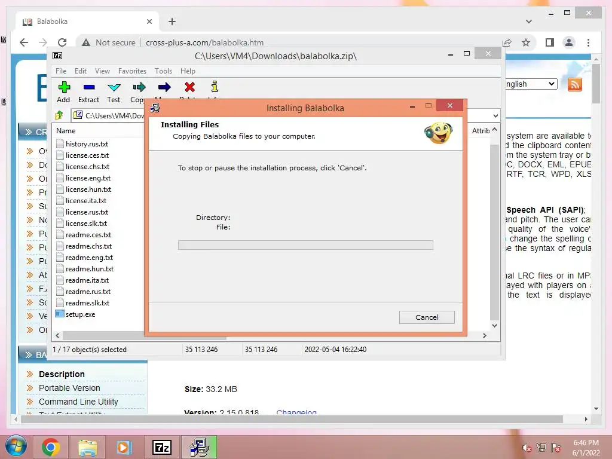Open the Favorites menu in 7-Zip
Image resolution: width=612 pixels, height=459 pixels.
click(132, 71)
